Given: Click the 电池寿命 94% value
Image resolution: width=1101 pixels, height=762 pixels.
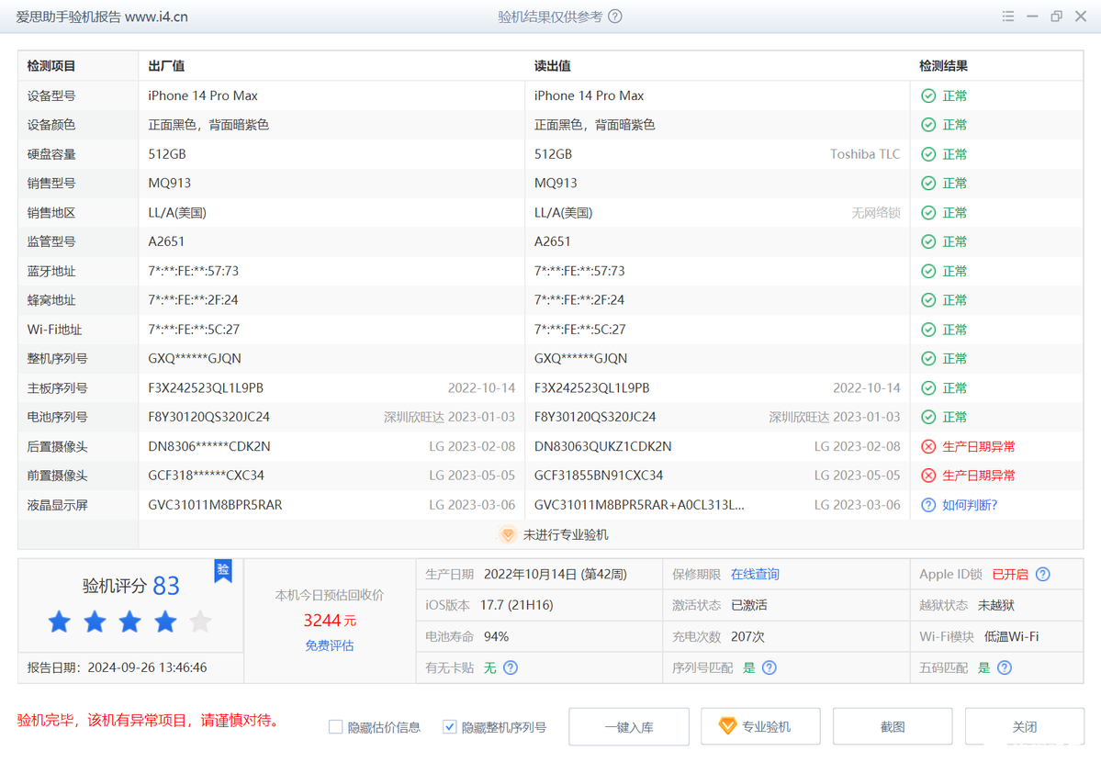Looking at the screenshot, I should (497, 637).
